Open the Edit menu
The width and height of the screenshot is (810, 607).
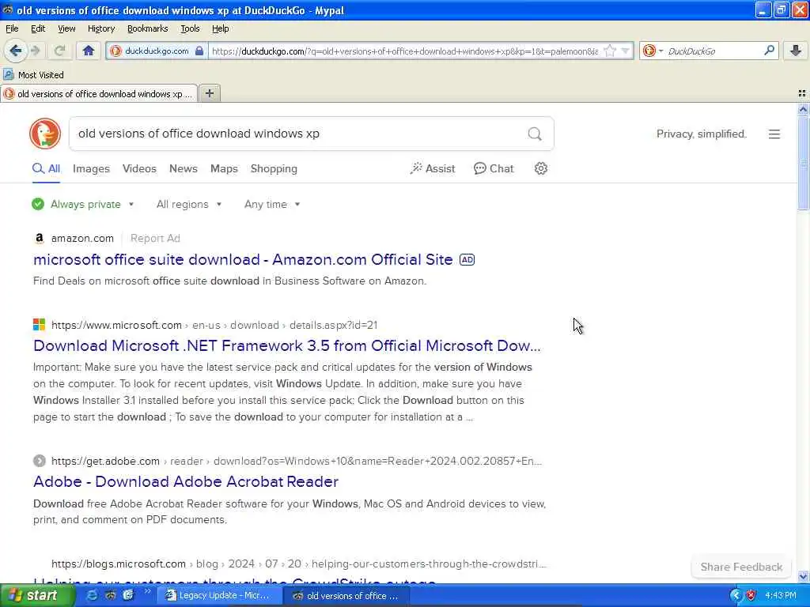tap(38, 28)
